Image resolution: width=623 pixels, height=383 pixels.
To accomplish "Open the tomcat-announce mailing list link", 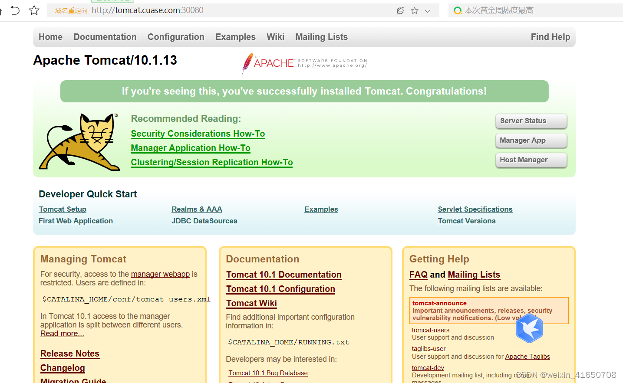I will (439, 304).
